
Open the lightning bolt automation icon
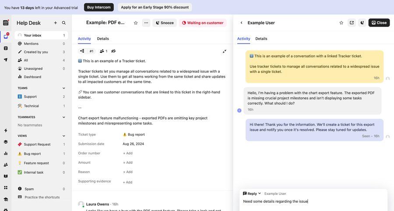pos(6,130)
